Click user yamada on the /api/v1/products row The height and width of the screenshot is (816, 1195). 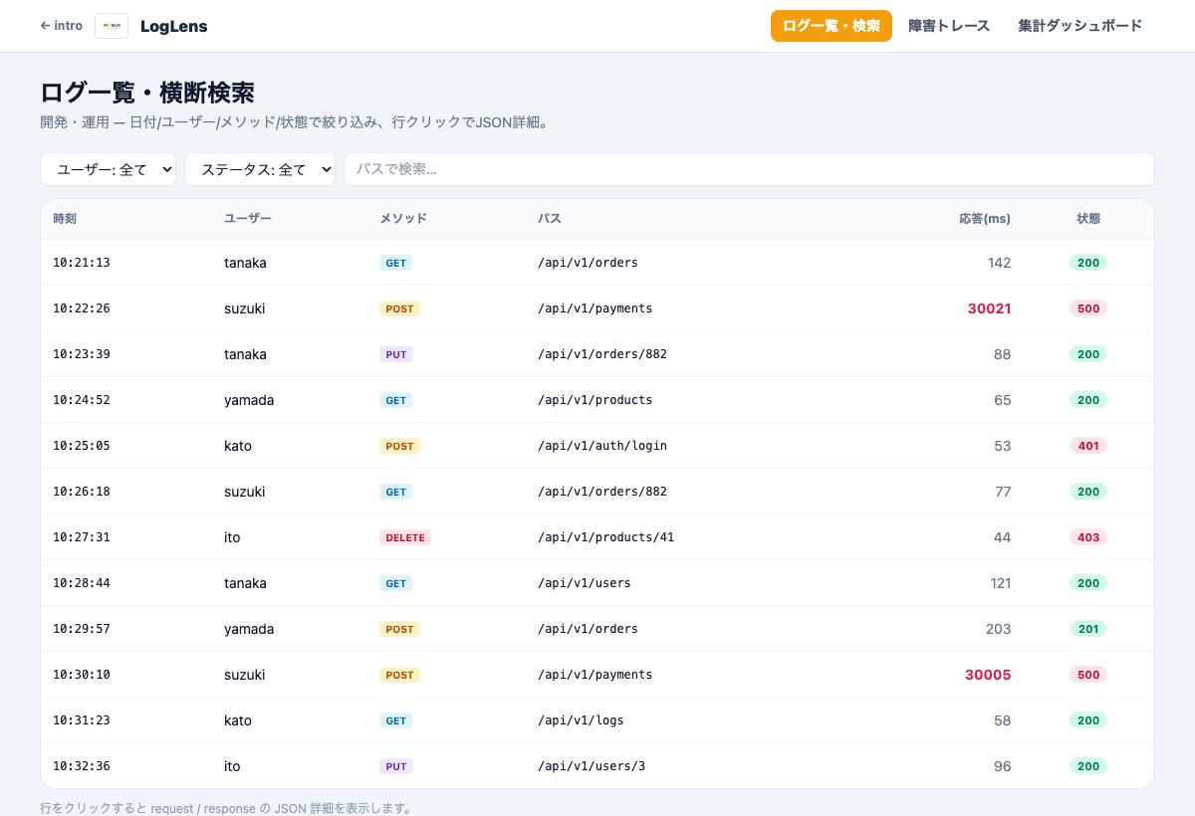(x=249, y=400)
